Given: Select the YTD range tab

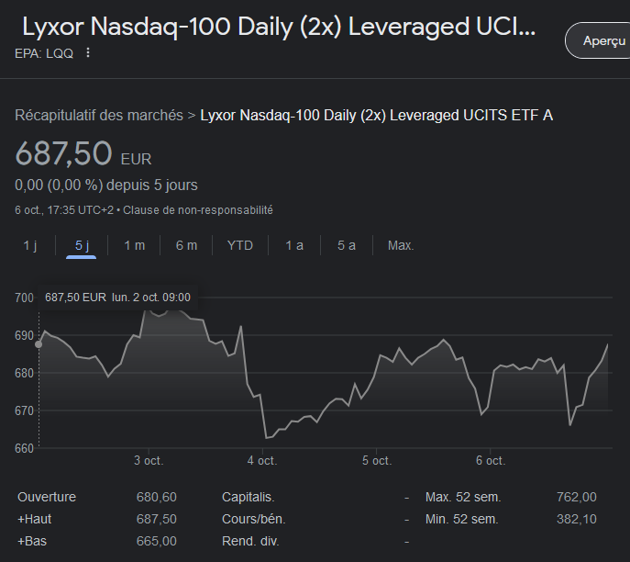Looking at the screenshot, I should (x=240, y=245).
